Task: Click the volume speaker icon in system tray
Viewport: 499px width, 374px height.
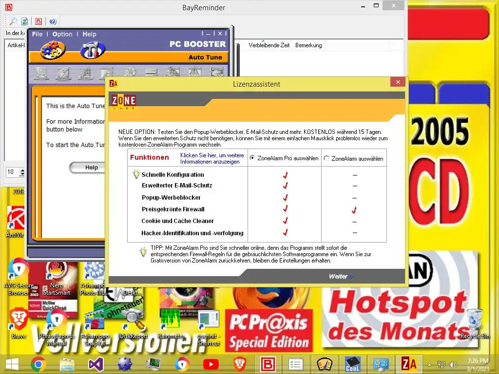Action: click(x=453, y=364)
